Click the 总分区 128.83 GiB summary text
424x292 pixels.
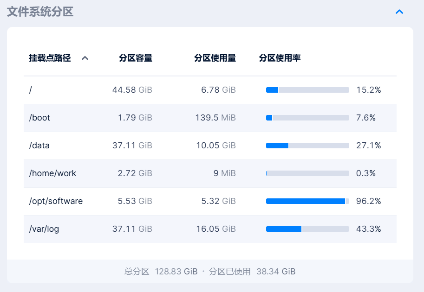(x=161, y=272)
